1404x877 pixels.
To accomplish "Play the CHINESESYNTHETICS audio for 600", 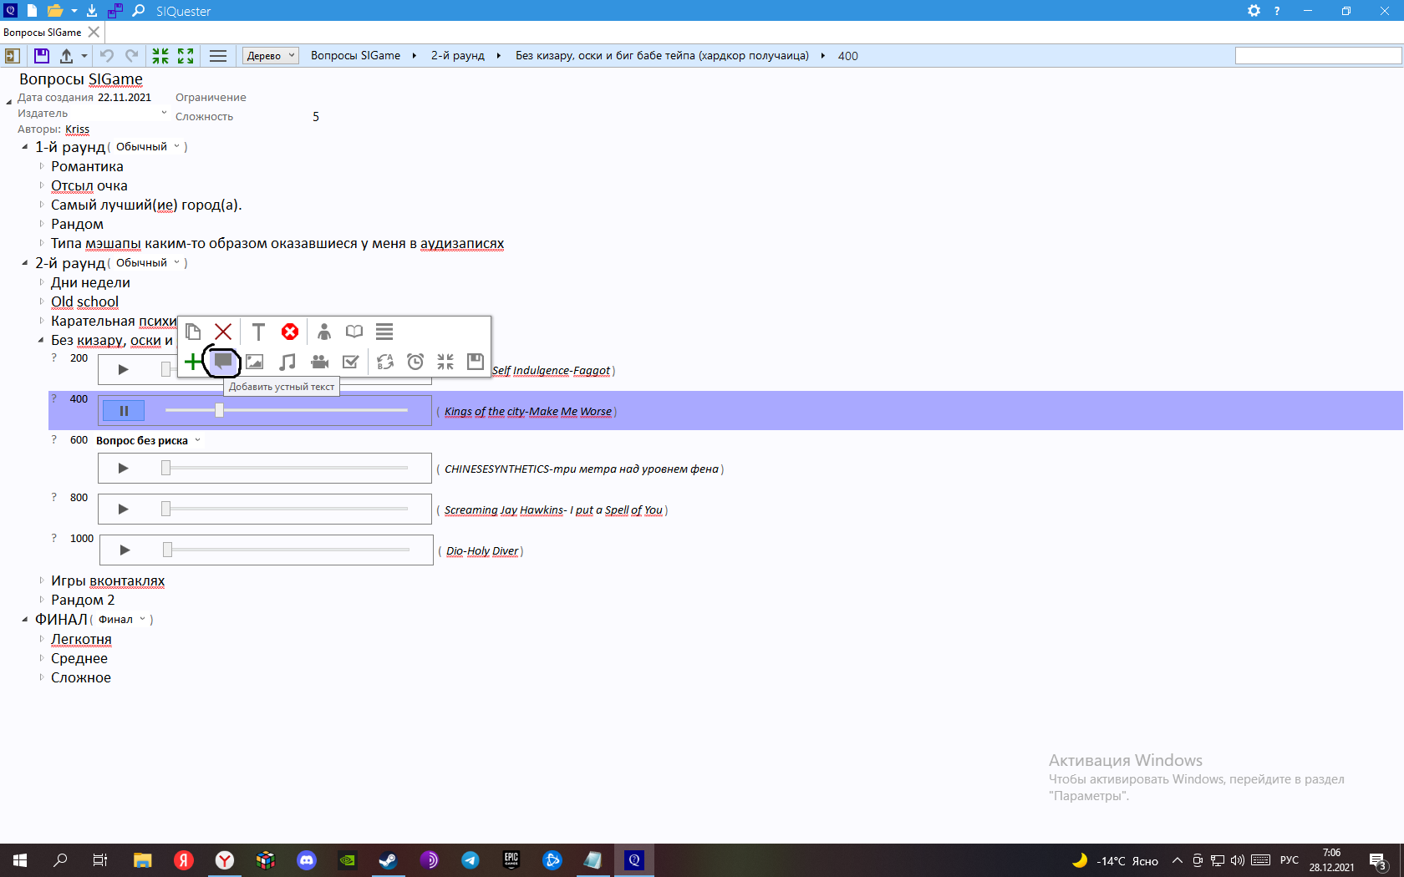I will 123,468.
